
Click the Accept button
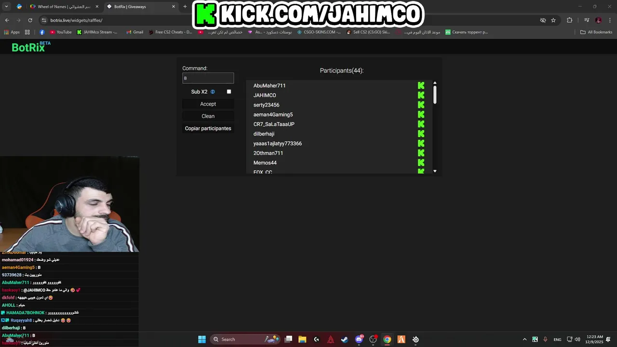coord(208,104)
